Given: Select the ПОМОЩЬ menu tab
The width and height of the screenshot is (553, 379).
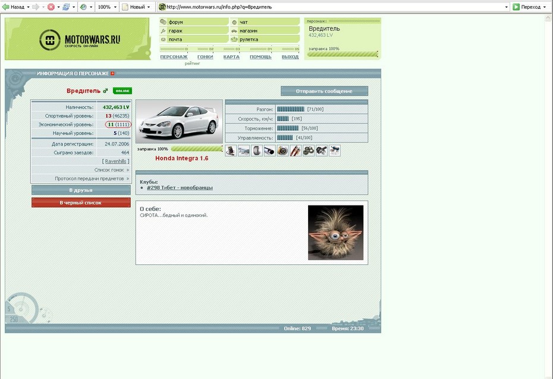Looking at the screenshot, I should (260, 56).
